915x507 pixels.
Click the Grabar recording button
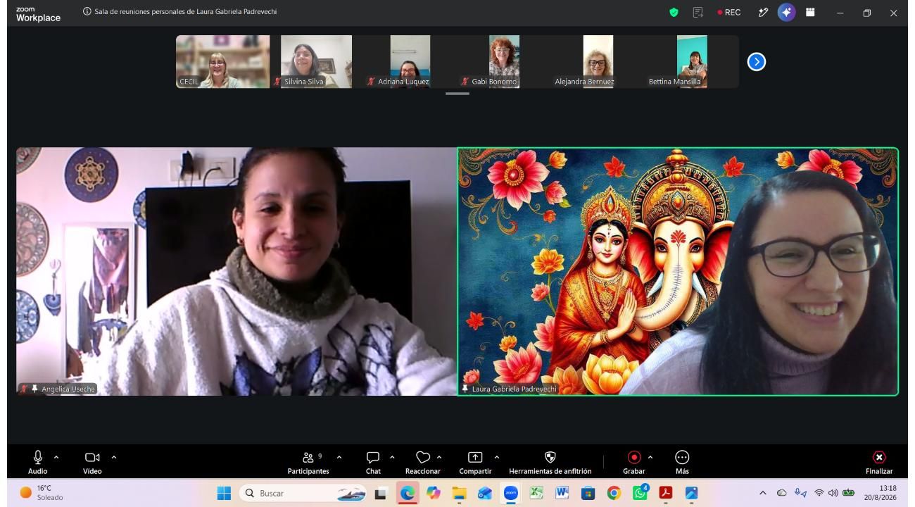tap(634, 462)
